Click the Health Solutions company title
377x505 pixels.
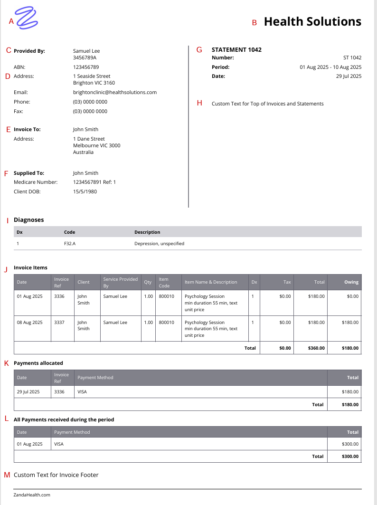pyautogui.click(x=312, y=21)
